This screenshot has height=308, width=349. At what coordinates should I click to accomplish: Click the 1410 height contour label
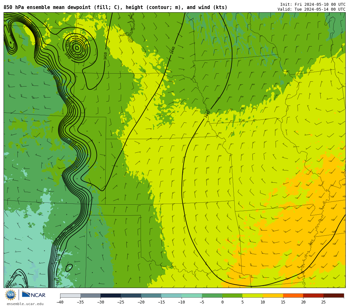click(105, 56)
